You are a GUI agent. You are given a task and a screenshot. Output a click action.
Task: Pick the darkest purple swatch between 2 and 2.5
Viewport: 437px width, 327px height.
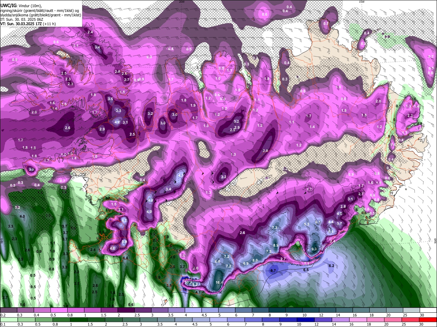(x=126, y=310)
